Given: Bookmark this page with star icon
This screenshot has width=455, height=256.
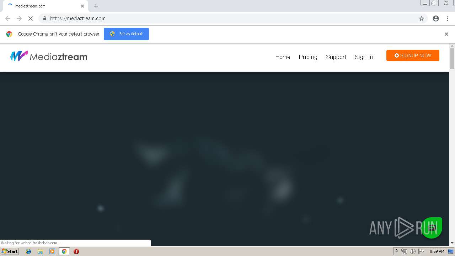Looking at the screenshot, I should click(x=422, y=18).
